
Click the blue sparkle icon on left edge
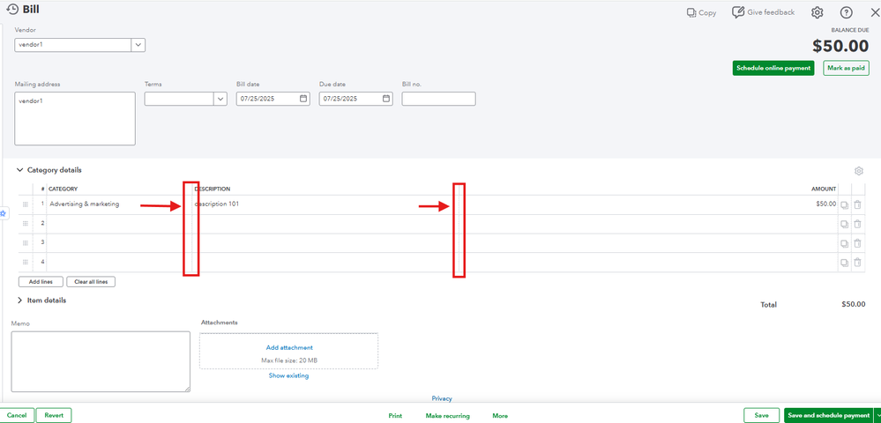[x=3, y=213]
